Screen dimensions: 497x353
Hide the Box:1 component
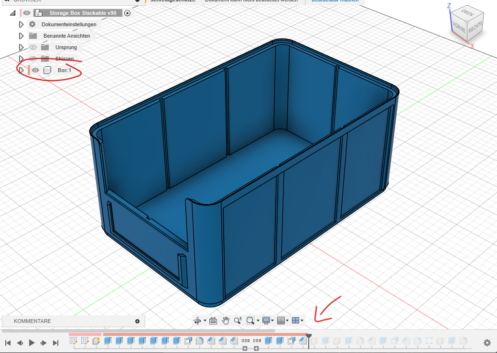[35, 70]
